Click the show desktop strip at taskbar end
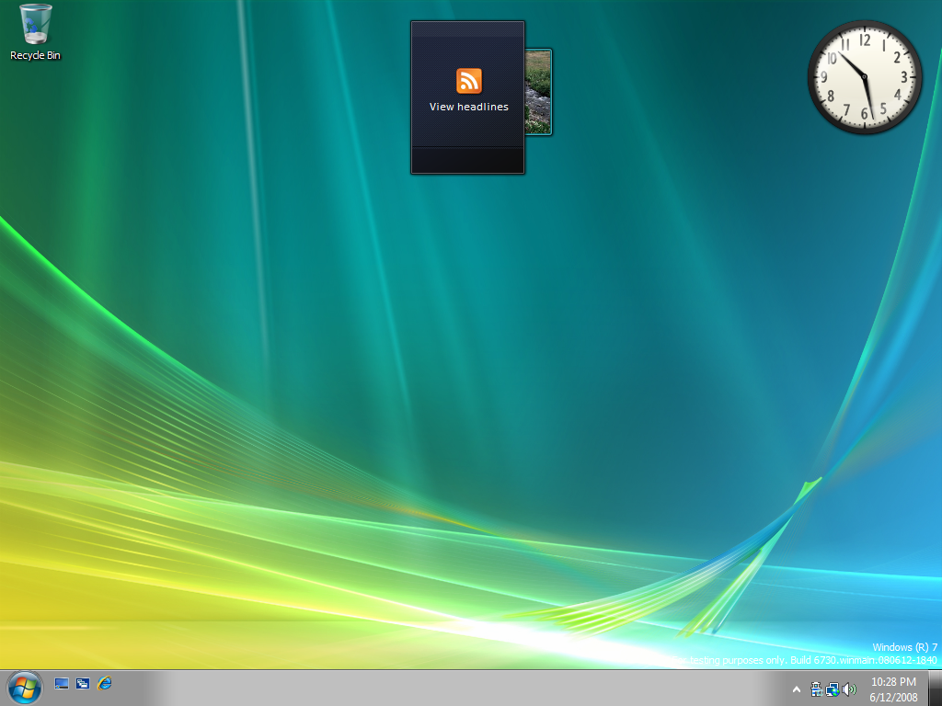 (936, 688)
